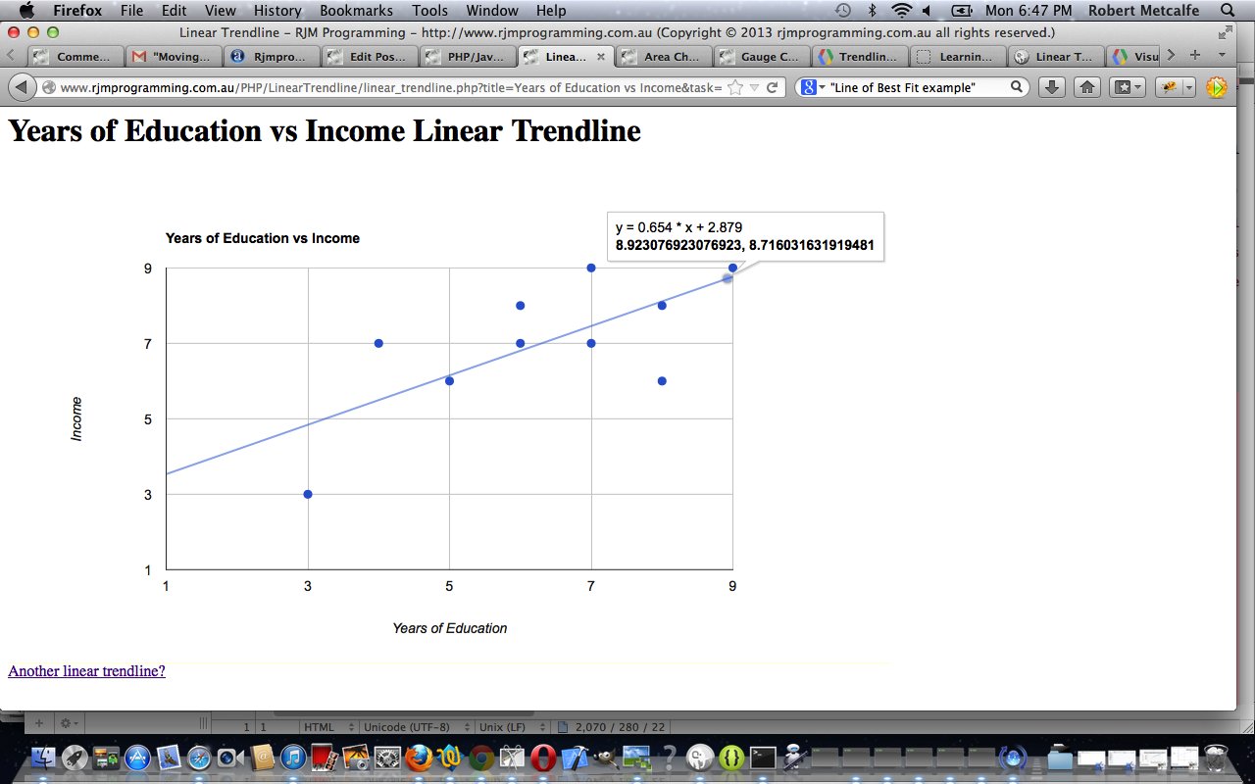The image size is (1255, 784).
Task: Open iTunes from the Dock
Action: click(292, 757)
